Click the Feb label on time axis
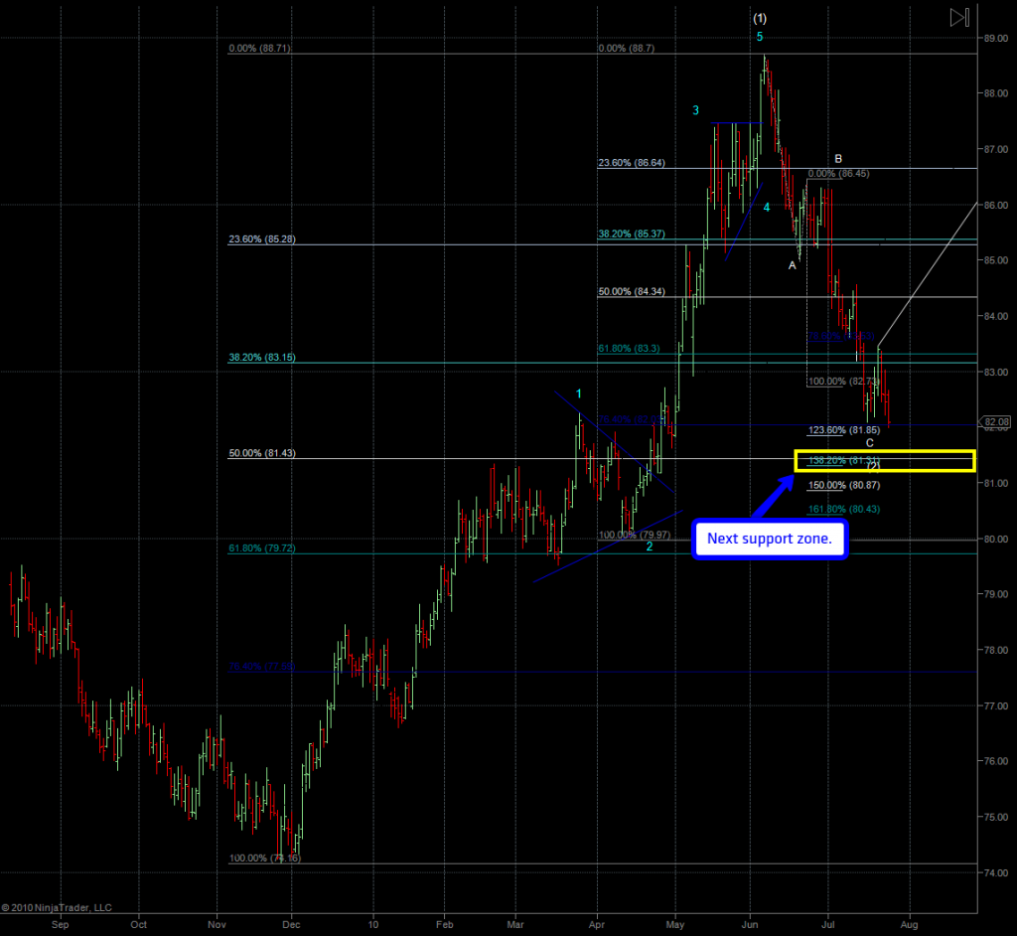1017x936 pixels. (444, 925)
